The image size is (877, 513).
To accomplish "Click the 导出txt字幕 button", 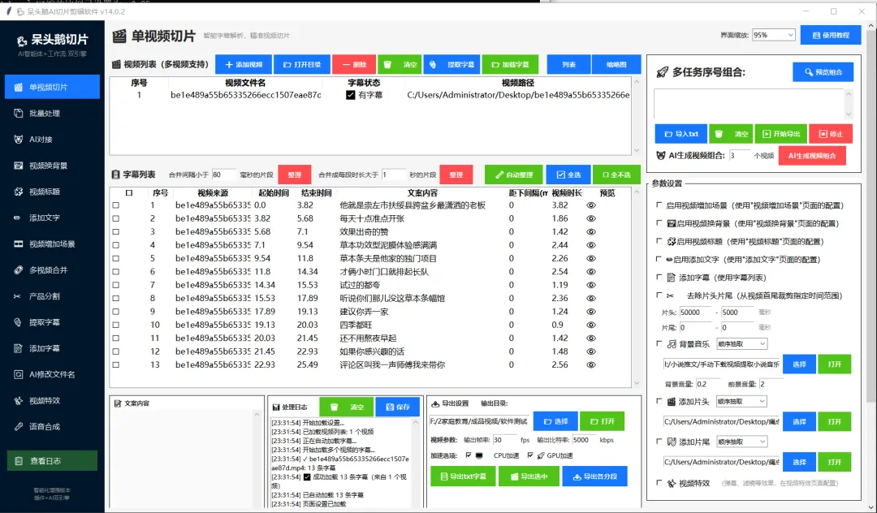I will click(463, 476).
